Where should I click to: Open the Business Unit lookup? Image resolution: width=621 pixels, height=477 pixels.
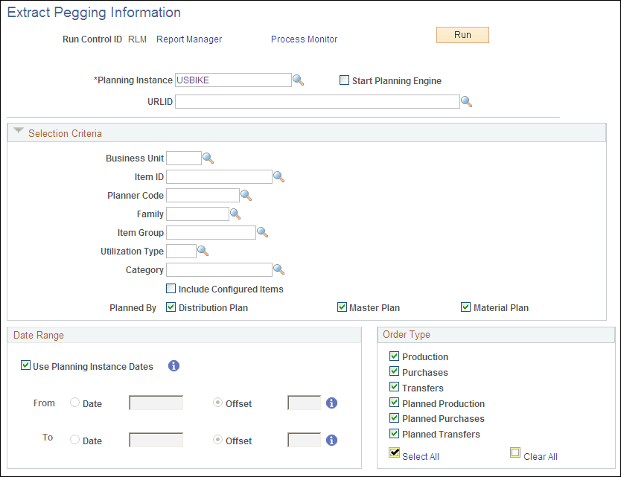208,158
